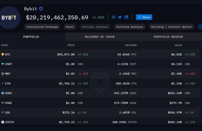The height and width of the screenshot is (131, 202).
Task: Click the STETH price $2,794.23
Action: (x=67, y=122)
